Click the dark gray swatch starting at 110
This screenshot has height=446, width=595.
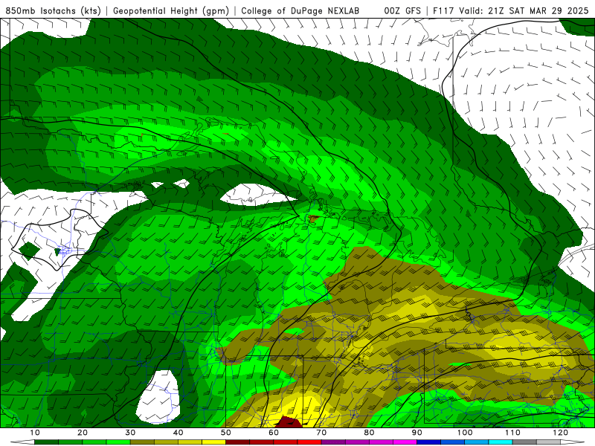click(x=524, y=442)
